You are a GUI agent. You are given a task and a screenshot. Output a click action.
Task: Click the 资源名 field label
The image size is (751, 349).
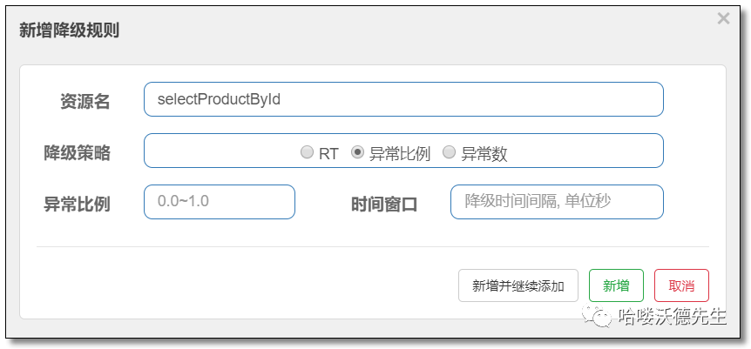click(x=85, y=101)
